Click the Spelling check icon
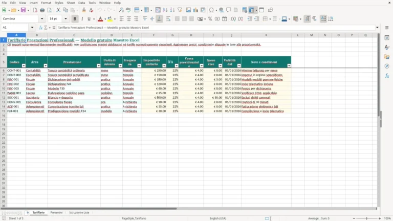Image resolution: width=393 pixels, height=221 pixels. click(128, 10)
